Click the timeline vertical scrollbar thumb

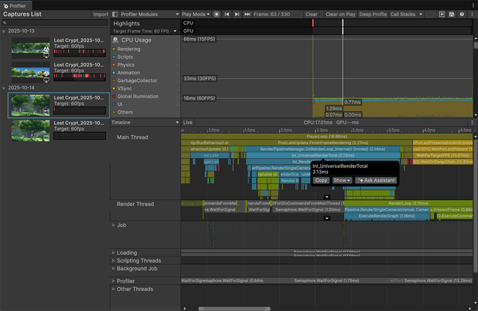point(476,206)
